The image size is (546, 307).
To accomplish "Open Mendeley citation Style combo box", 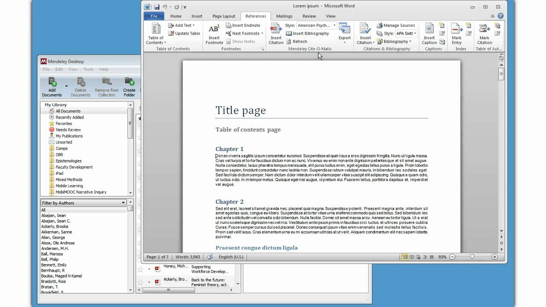I will click(x=317, y=25).
